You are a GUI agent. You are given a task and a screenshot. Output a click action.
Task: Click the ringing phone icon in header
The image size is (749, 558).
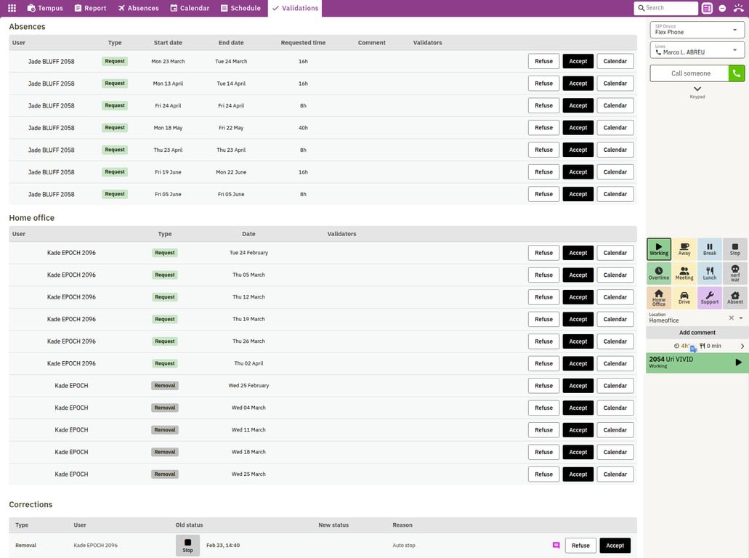(739, 8)
